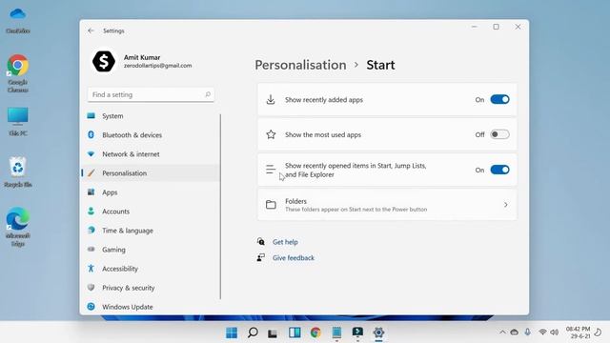The width and height of the screenshot is (610, 343).
Task: Click the search magnifier in Find a setting
Action: (208, 94)
